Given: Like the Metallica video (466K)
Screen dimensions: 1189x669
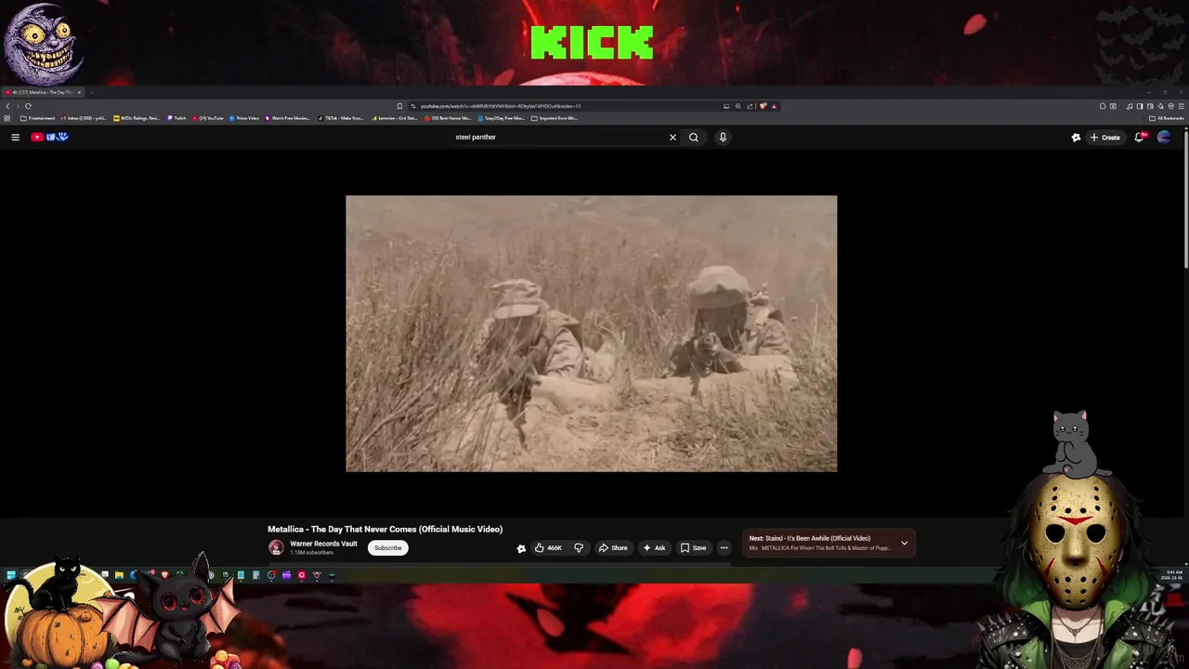Looking at the screenshot, I should click(548, 547).
